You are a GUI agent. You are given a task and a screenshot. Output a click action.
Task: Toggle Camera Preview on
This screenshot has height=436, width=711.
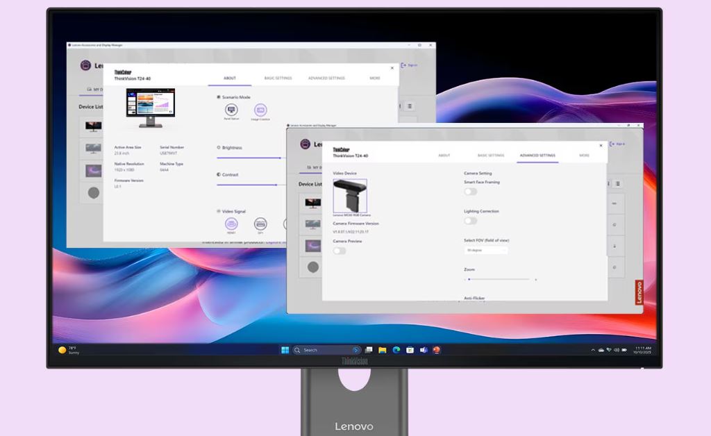(340, 251)
